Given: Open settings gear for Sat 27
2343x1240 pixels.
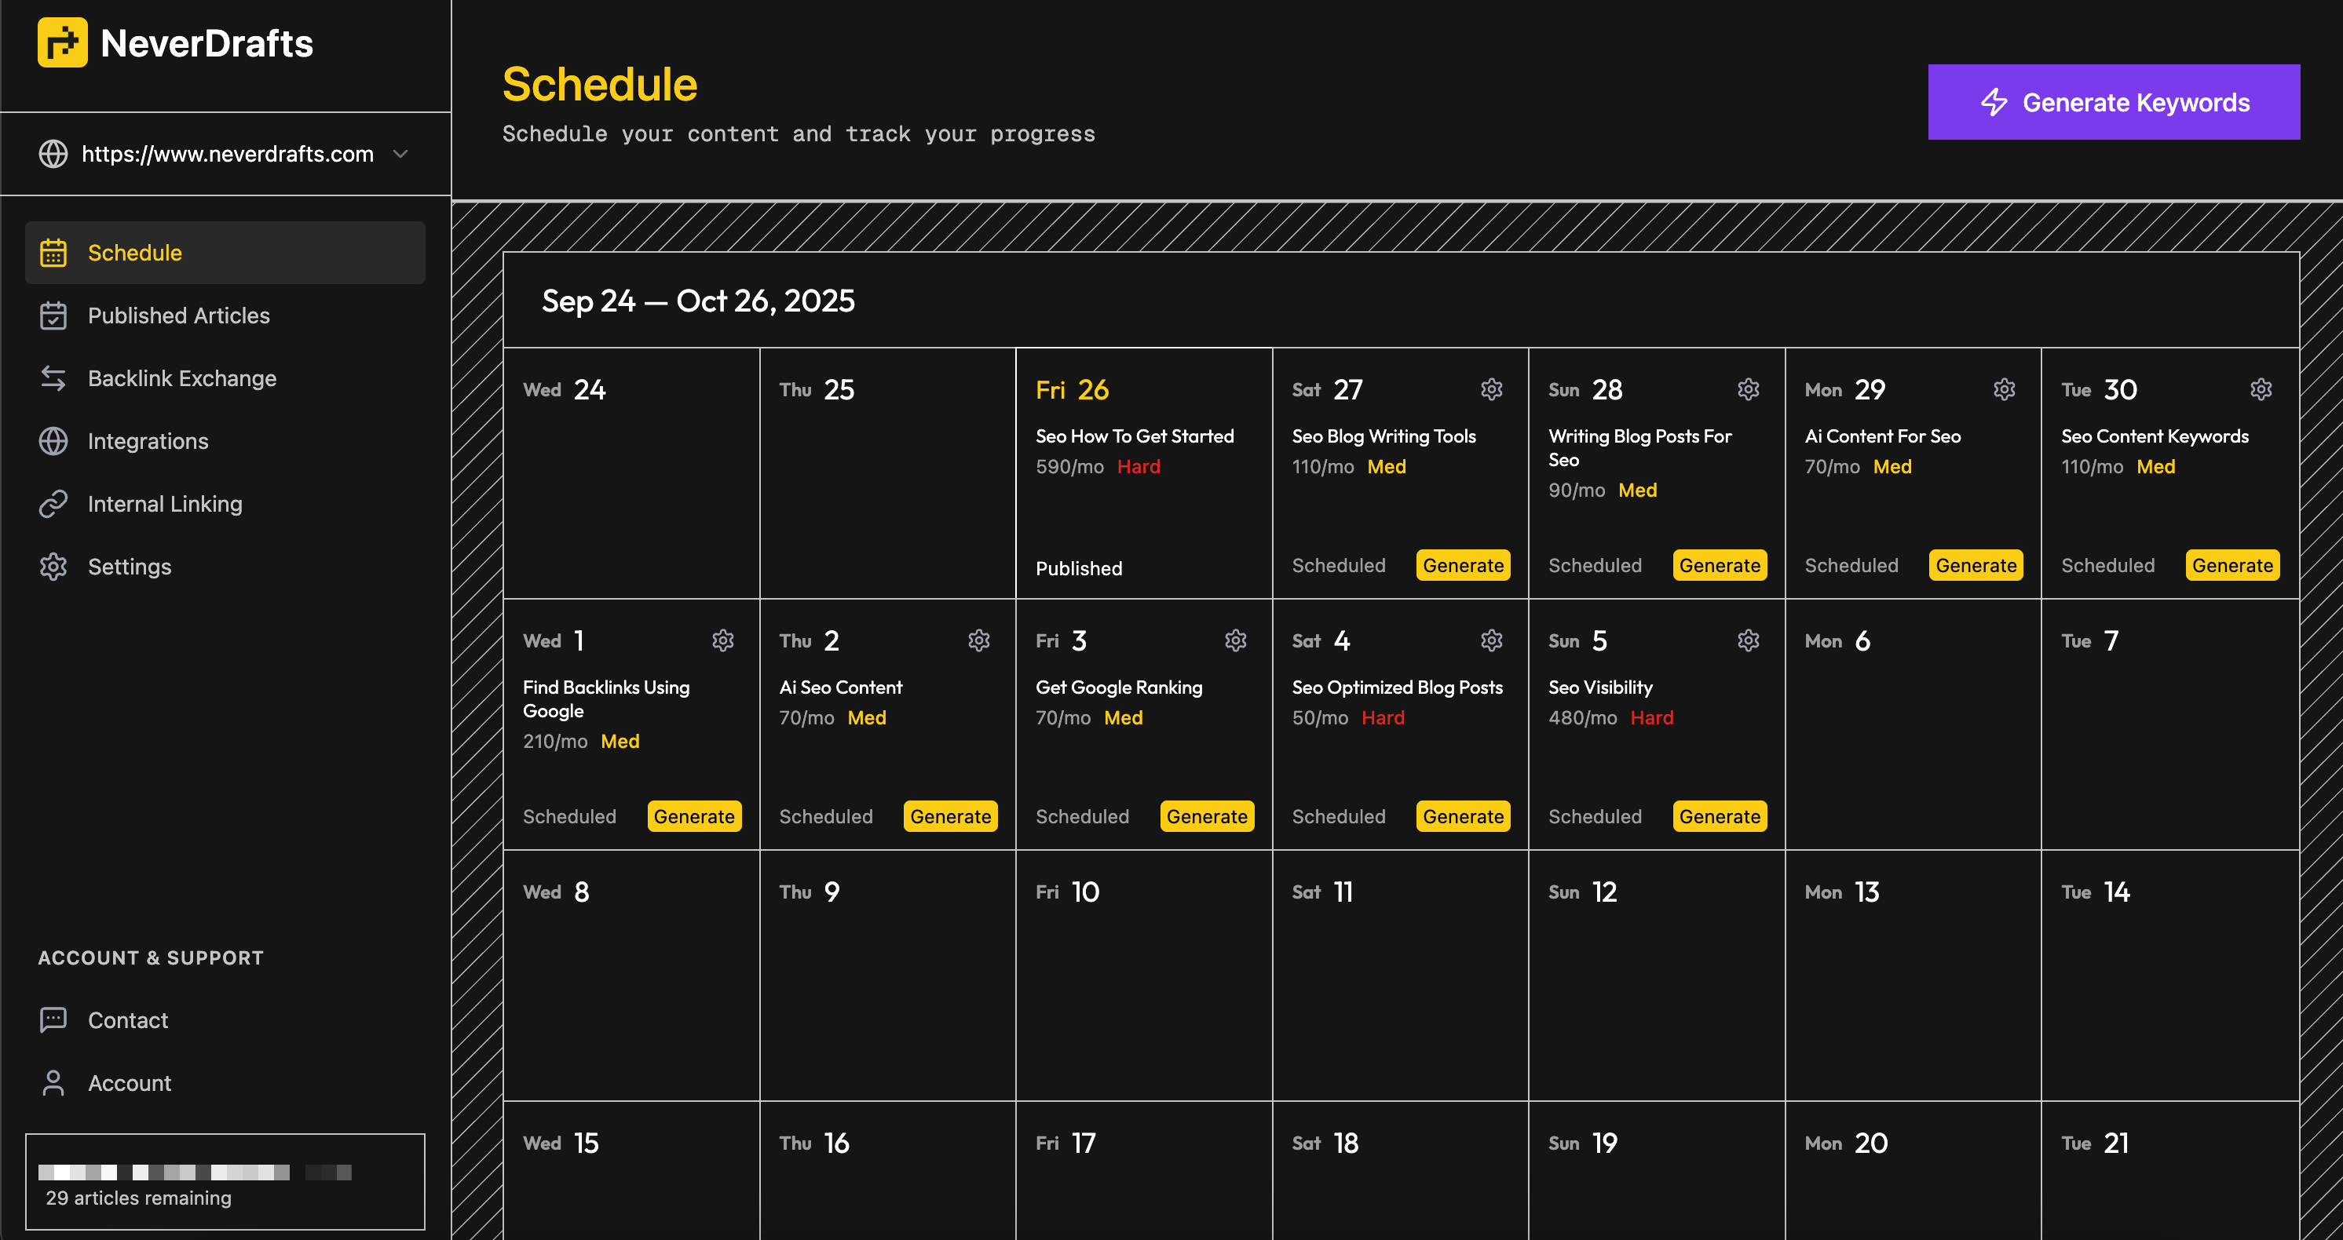Looking at the screenshot, I should click(x=1492, y=390).
